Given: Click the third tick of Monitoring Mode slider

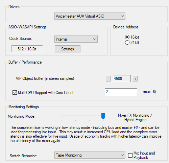Looking at the screenshot, I should [89, 120].
